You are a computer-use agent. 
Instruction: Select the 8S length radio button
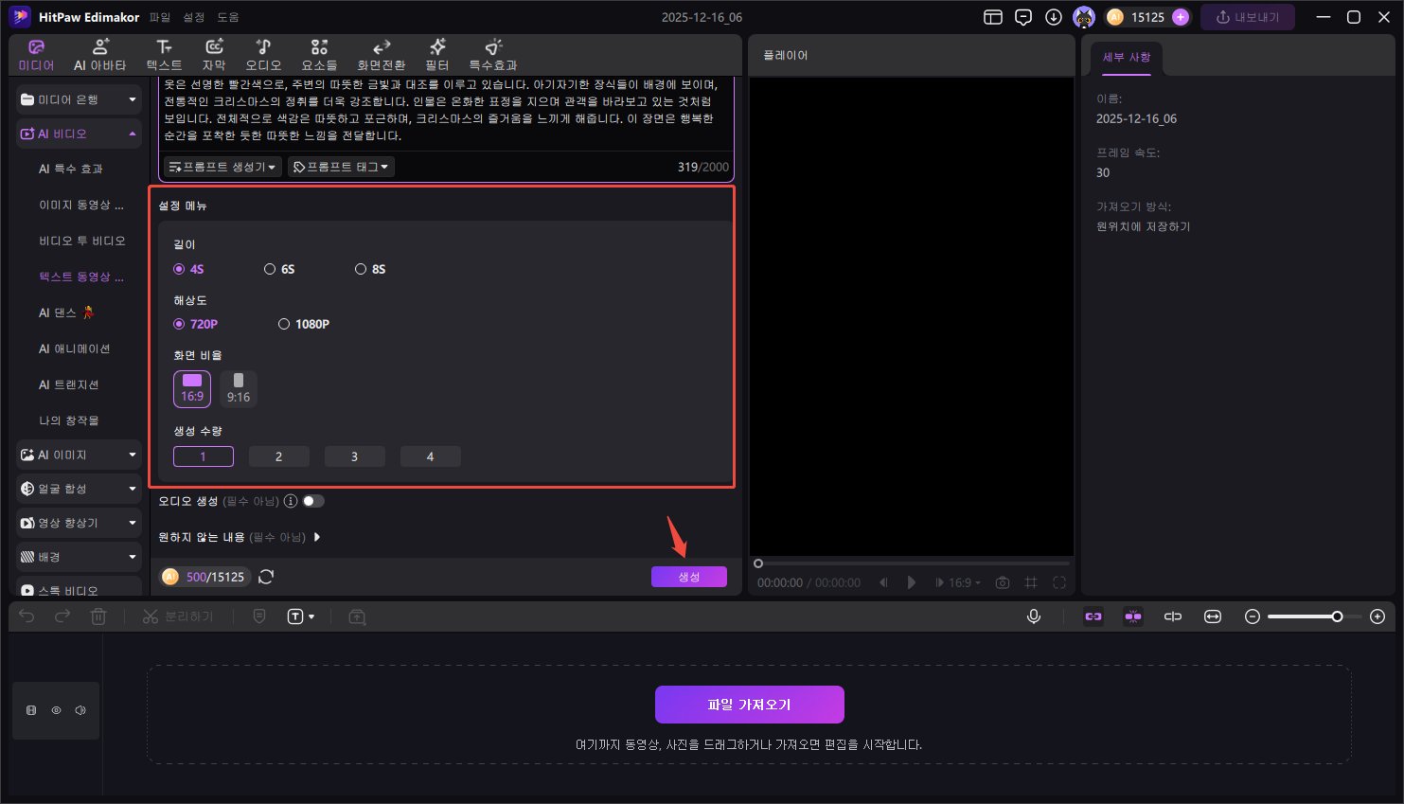(361, 269)
